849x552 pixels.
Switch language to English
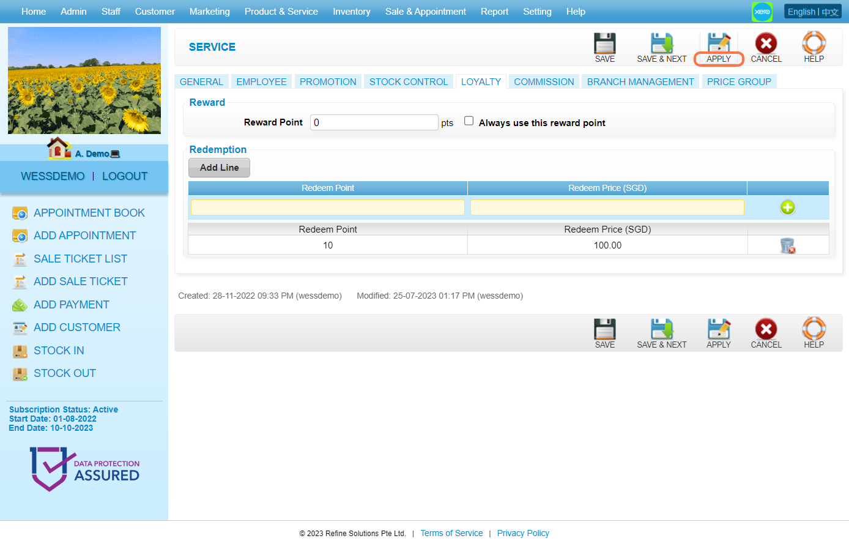(x=801, y=12)
